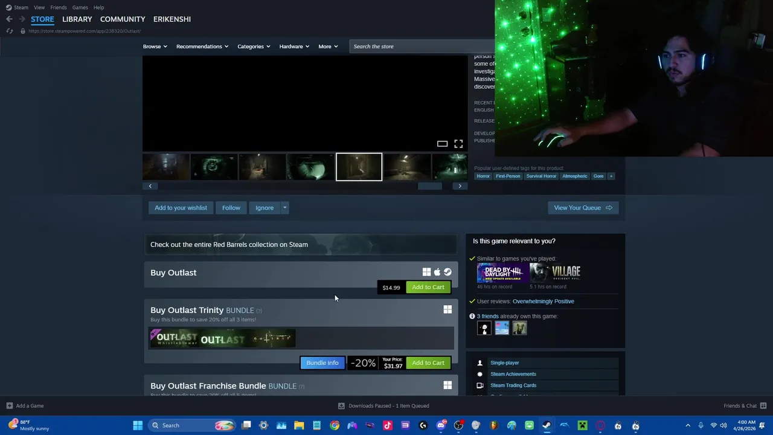This screenshot has height=435, width=773.
Task: Expand the Hardware dropdown
Action: point(294,47)
